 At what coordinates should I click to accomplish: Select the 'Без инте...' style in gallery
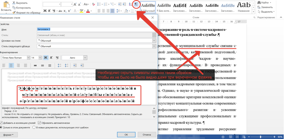coord(164,7)
